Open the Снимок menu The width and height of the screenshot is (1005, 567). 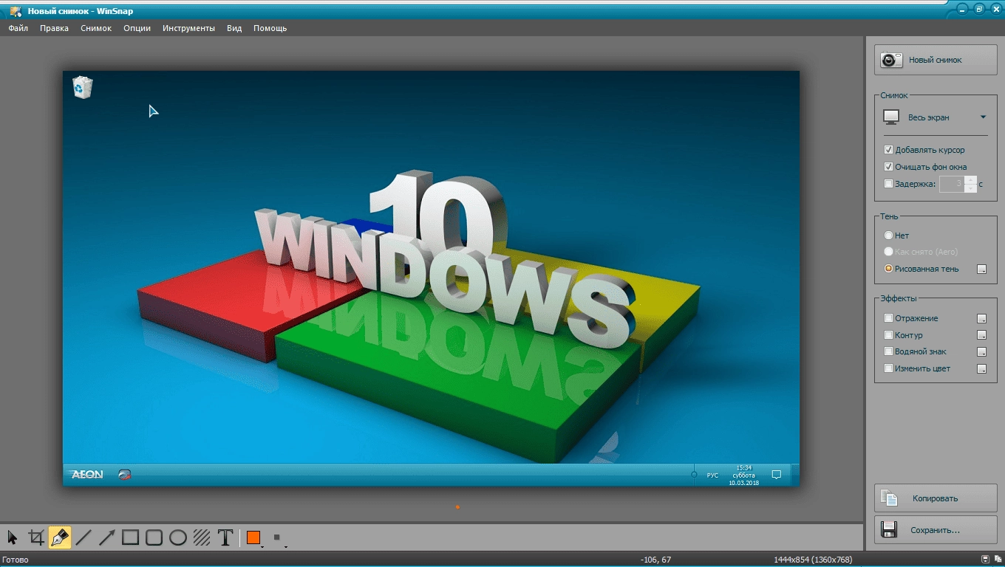pos(96,28)
